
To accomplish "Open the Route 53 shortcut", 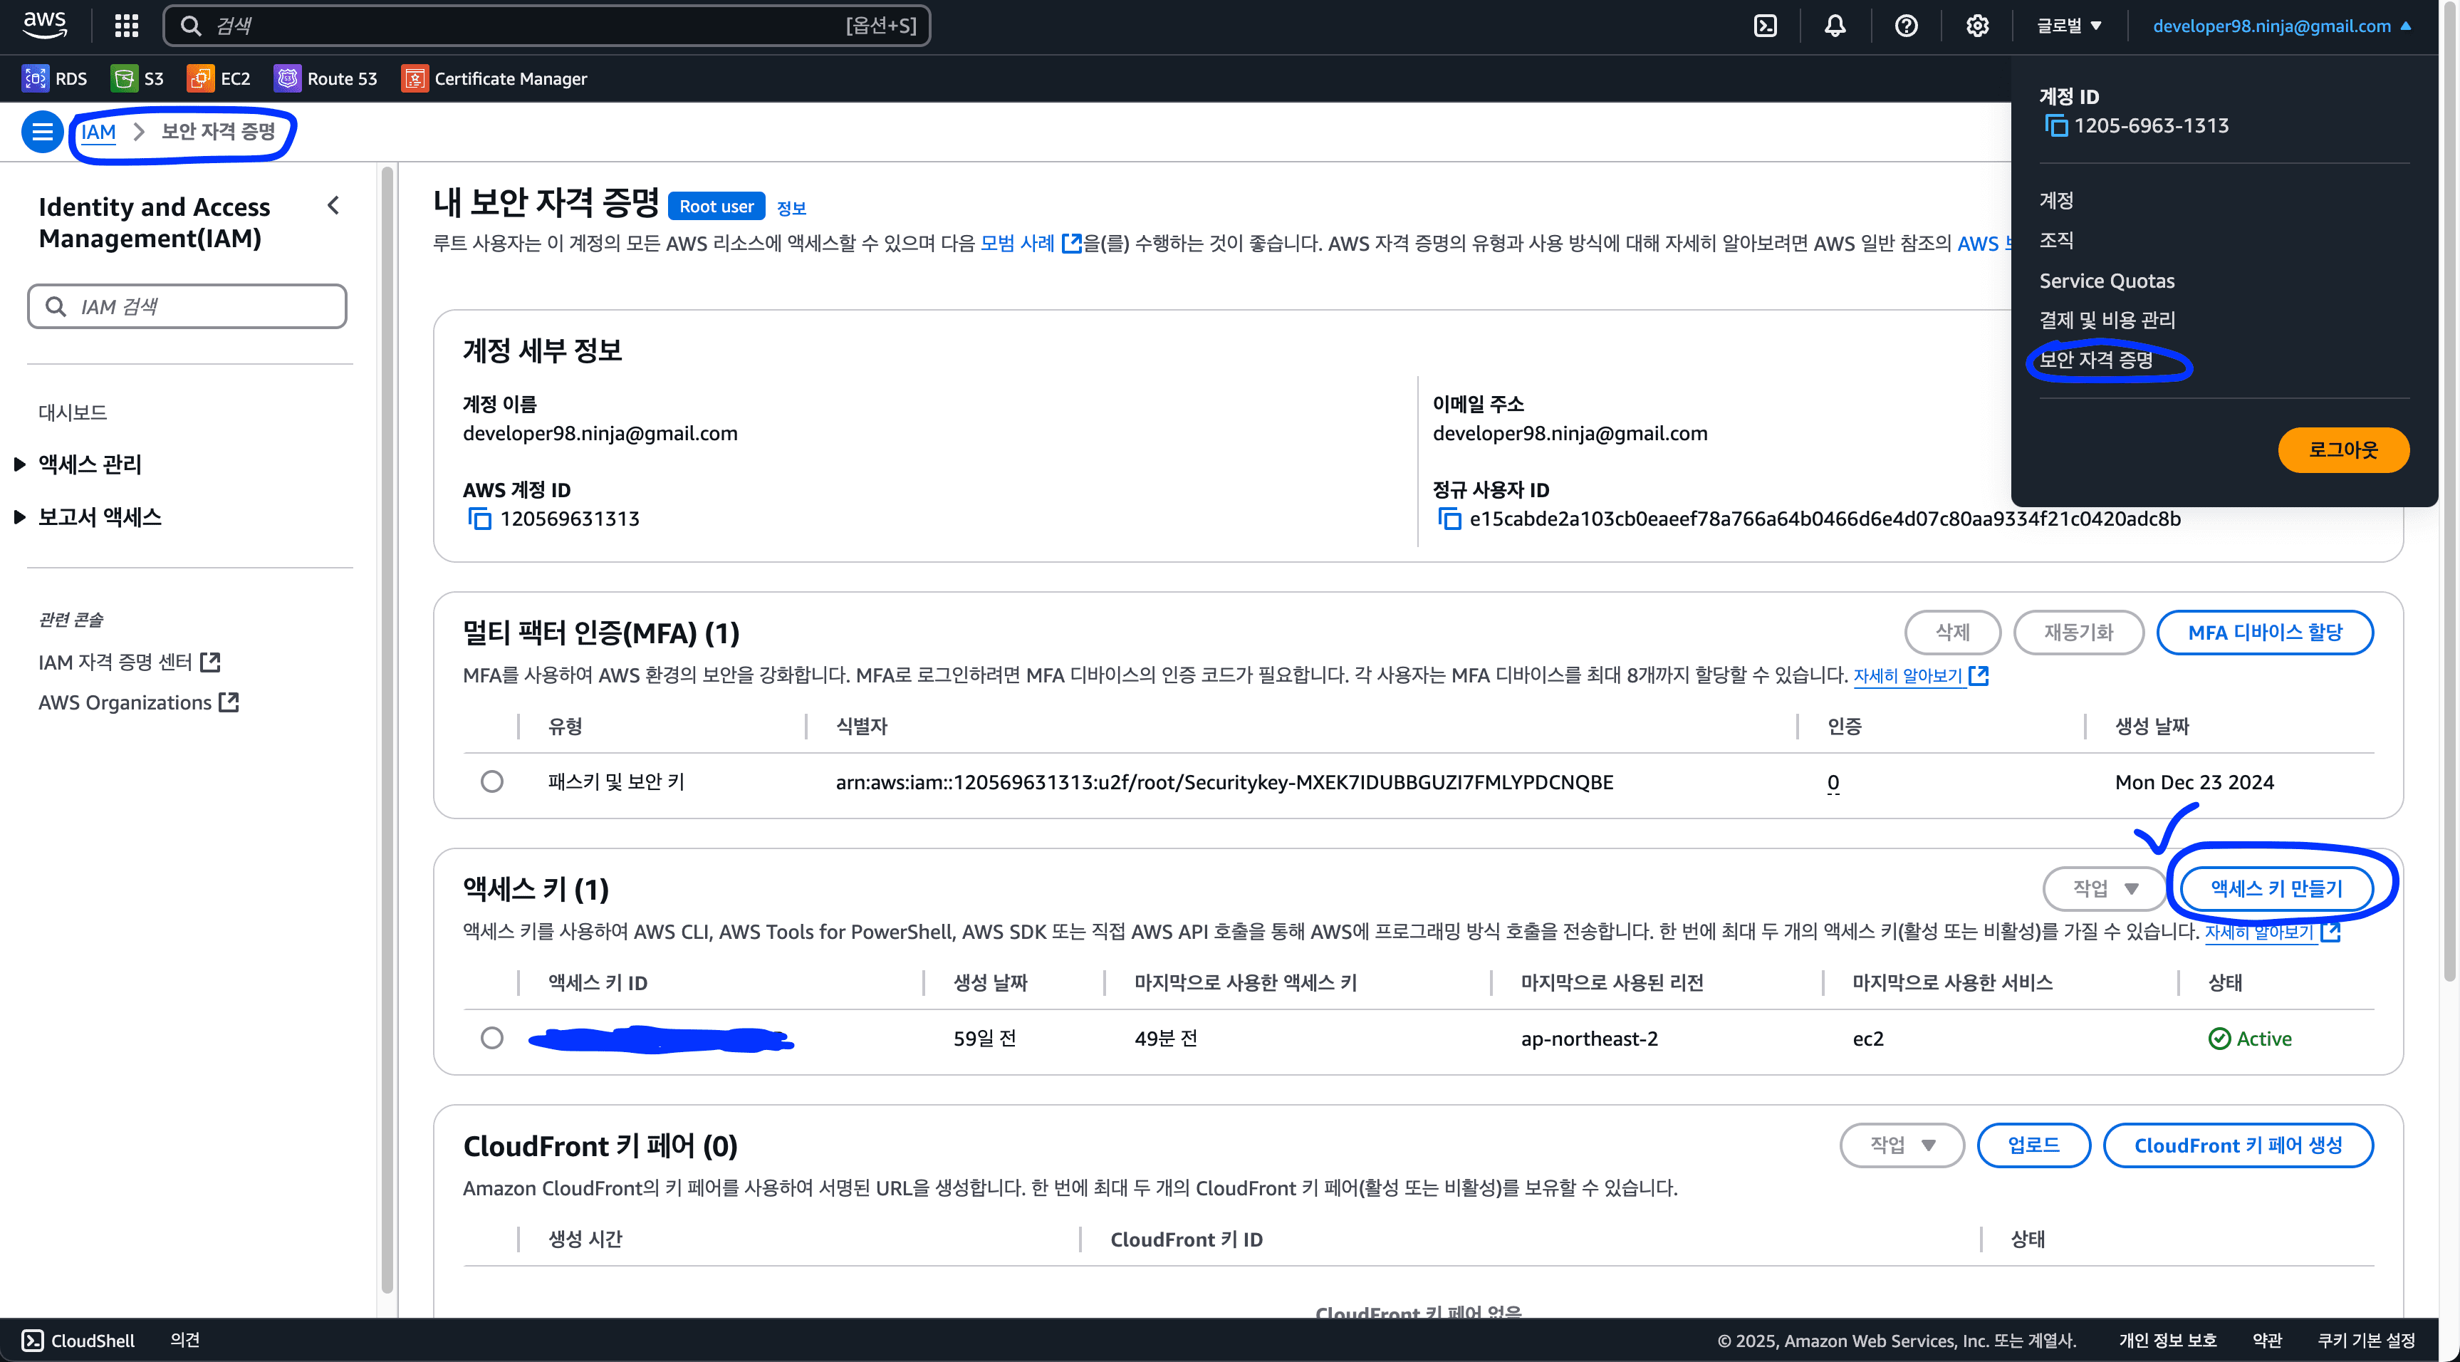I will (325, 78).
